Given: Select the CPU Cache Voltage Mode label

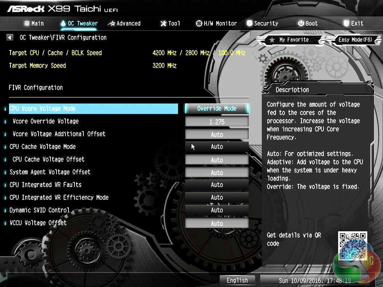Looking at the screenshot, I should click(x=43, y=146).
